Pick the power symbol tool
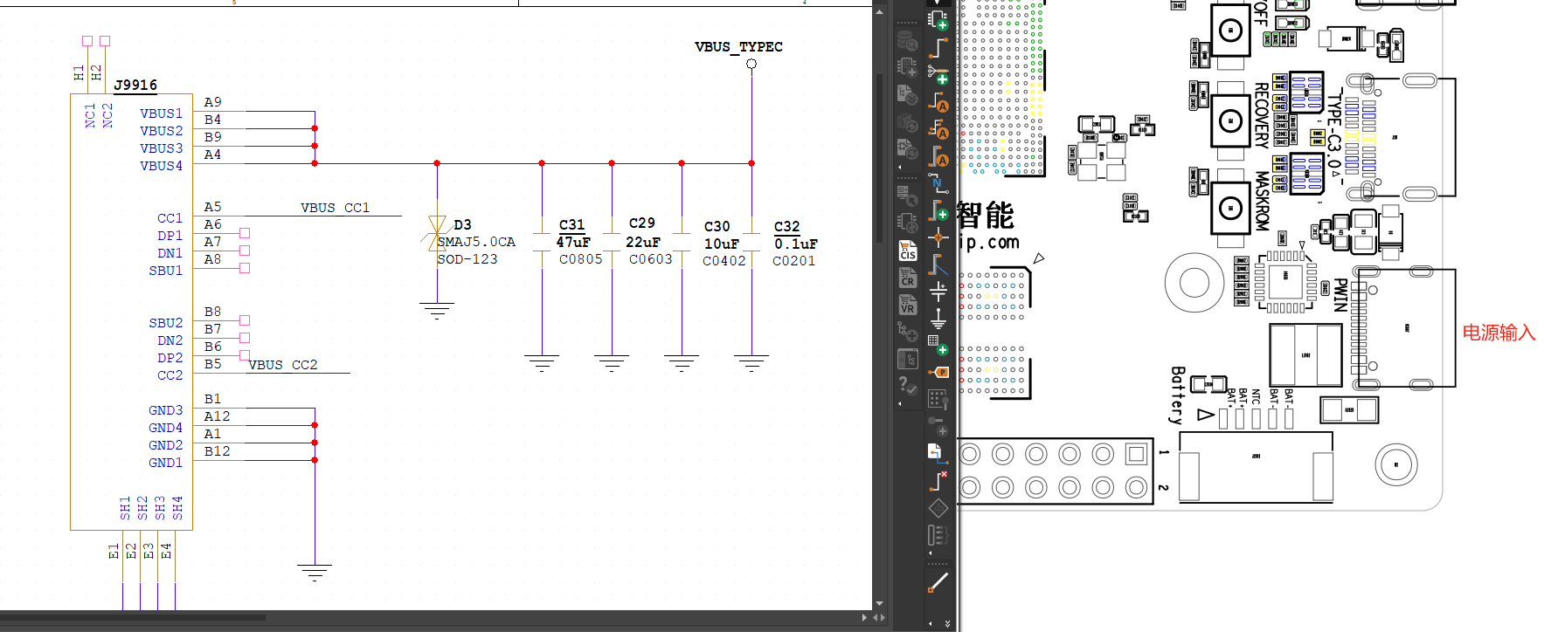Image resolution: width=1544 pixels, height=632 pixels. point(938,291)
